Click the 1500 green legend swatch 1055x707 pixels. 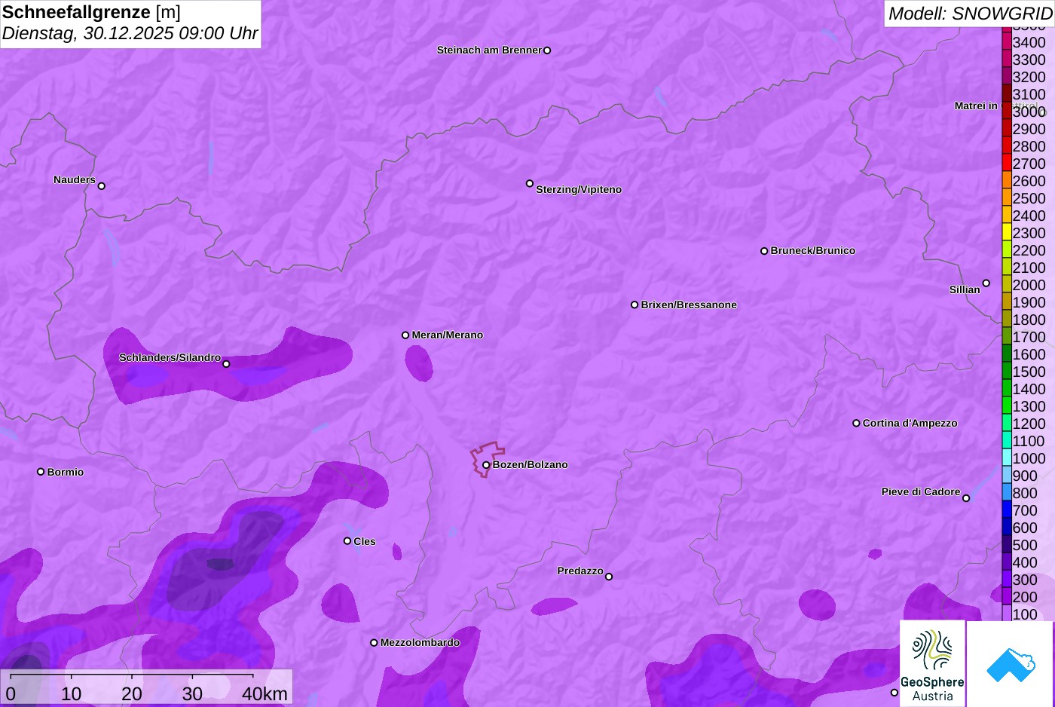coord(1007,370)
